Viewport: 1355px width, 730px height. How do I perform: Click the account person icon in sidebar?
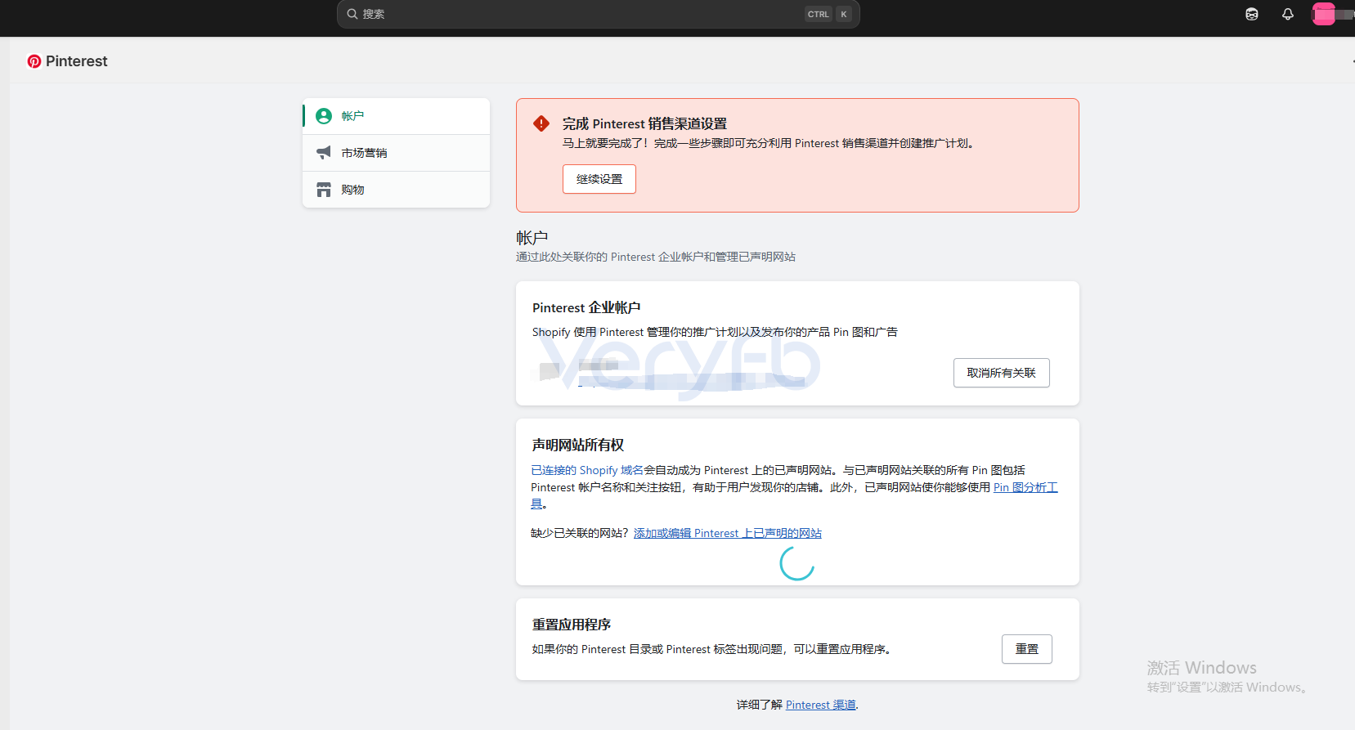point(324,116)
